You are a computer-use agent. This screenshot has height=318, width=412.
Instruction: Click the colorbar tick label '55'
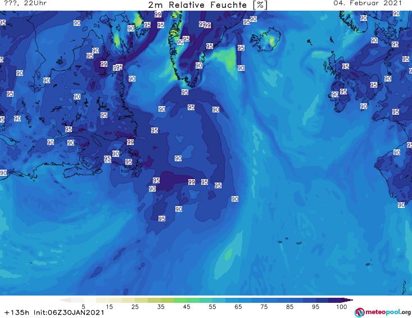(212, 307)
